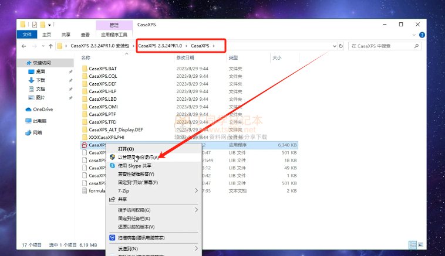Click the back navigation arrow

[24, 46]
